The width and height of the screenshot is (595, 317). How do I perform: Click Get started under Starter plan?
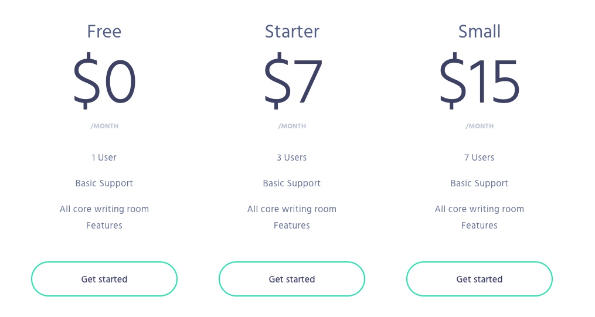click(291, 279)
